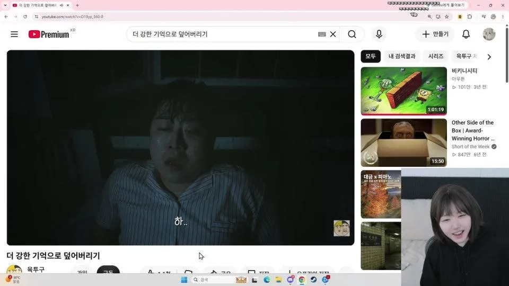Open File Explorer from the taskbar
This screenshot has height=286, width=509.
[278, 280]
